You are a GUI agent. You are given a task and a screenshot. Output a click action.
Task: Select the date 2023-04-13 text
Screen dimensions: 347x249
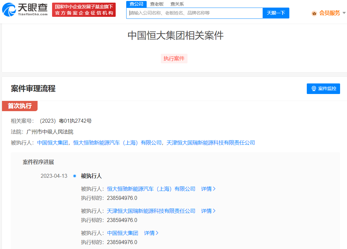coord(54,176)
